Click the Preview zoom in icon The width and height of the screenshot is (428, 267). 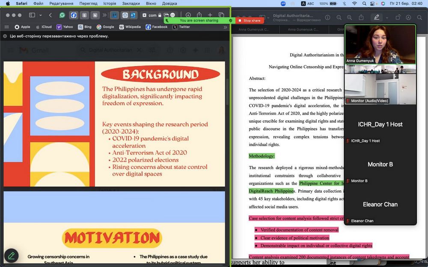(350, 18)
